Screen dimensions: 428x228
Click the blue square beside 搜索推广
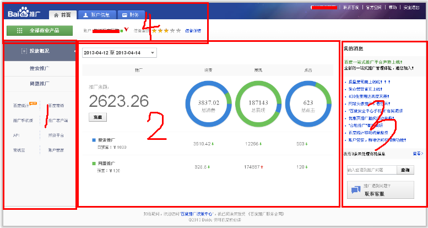click(x=94, y=140)
